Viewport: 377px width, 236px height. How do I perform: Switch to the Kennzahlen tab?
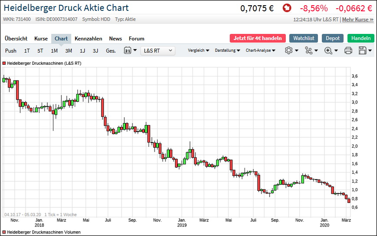pyautogui.click(x=88, y=38)
